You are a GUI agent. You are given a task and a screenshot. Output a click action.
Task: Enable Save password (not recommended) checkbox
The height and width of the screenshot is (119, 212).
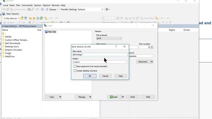(75, 66)
